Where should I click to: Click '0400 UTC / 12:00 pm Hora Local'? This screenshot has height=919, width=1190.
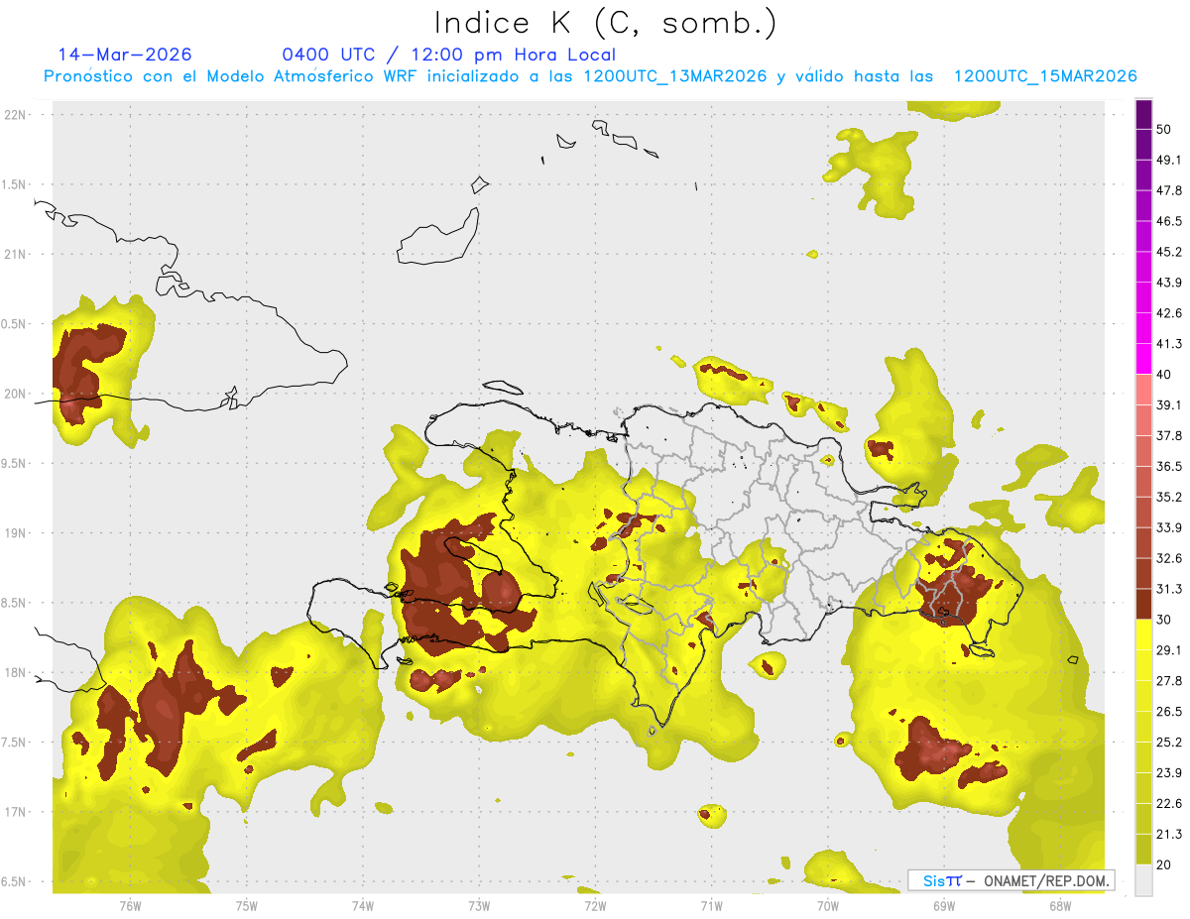[449, 55]
